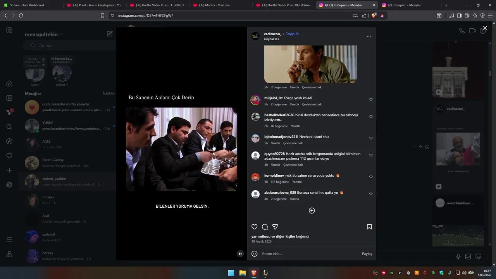Follow vadiracon_ via Takip Et
496x279 pixels.
(292, 34)
